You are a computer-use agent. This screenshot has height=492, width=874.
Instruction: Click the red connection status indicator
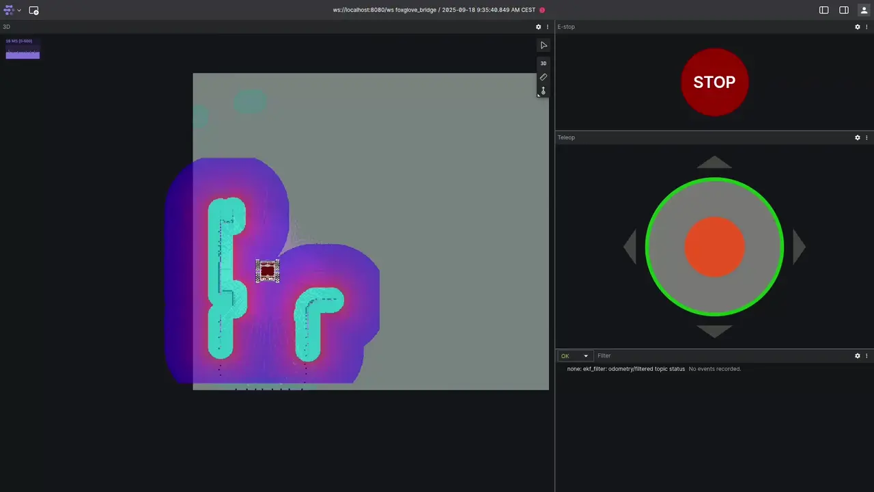[x=542, y=10]
